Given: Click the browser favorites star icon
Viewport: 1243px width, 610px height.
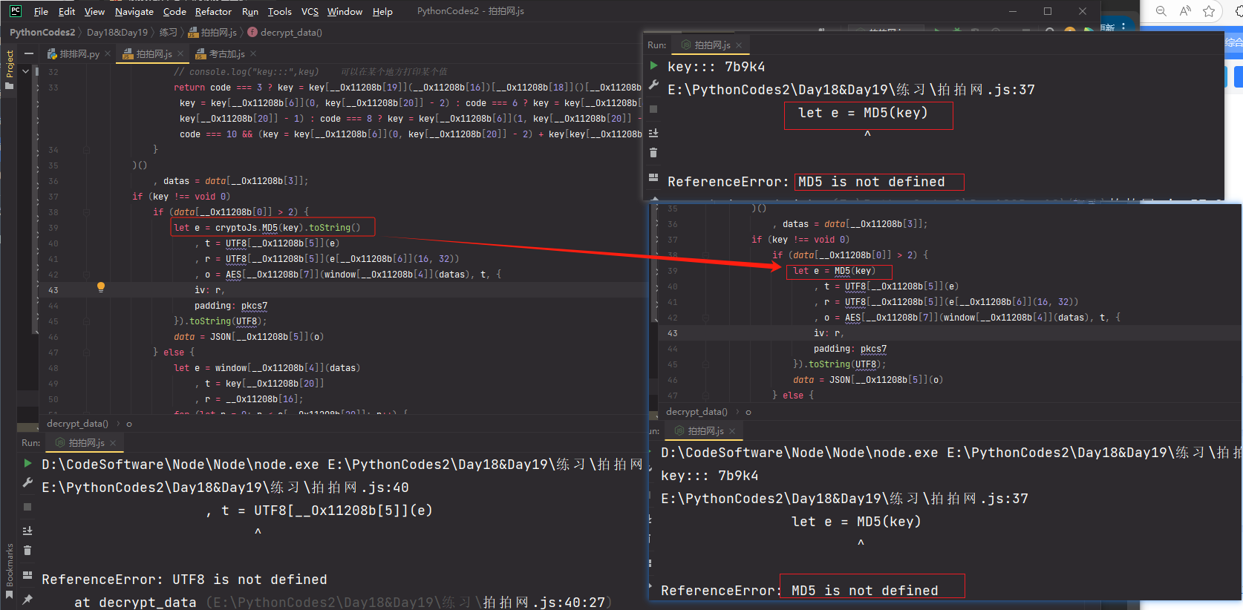Looking at the screenshot, I should [x=1209, y=11].
